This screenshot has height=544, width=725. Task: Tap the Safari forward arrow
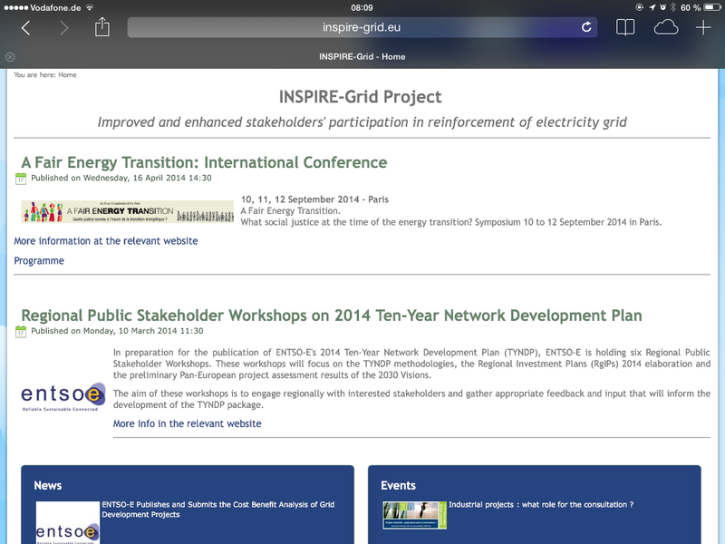(64, 28)
